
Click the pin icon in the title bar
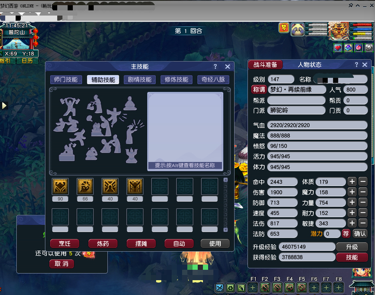350,5
